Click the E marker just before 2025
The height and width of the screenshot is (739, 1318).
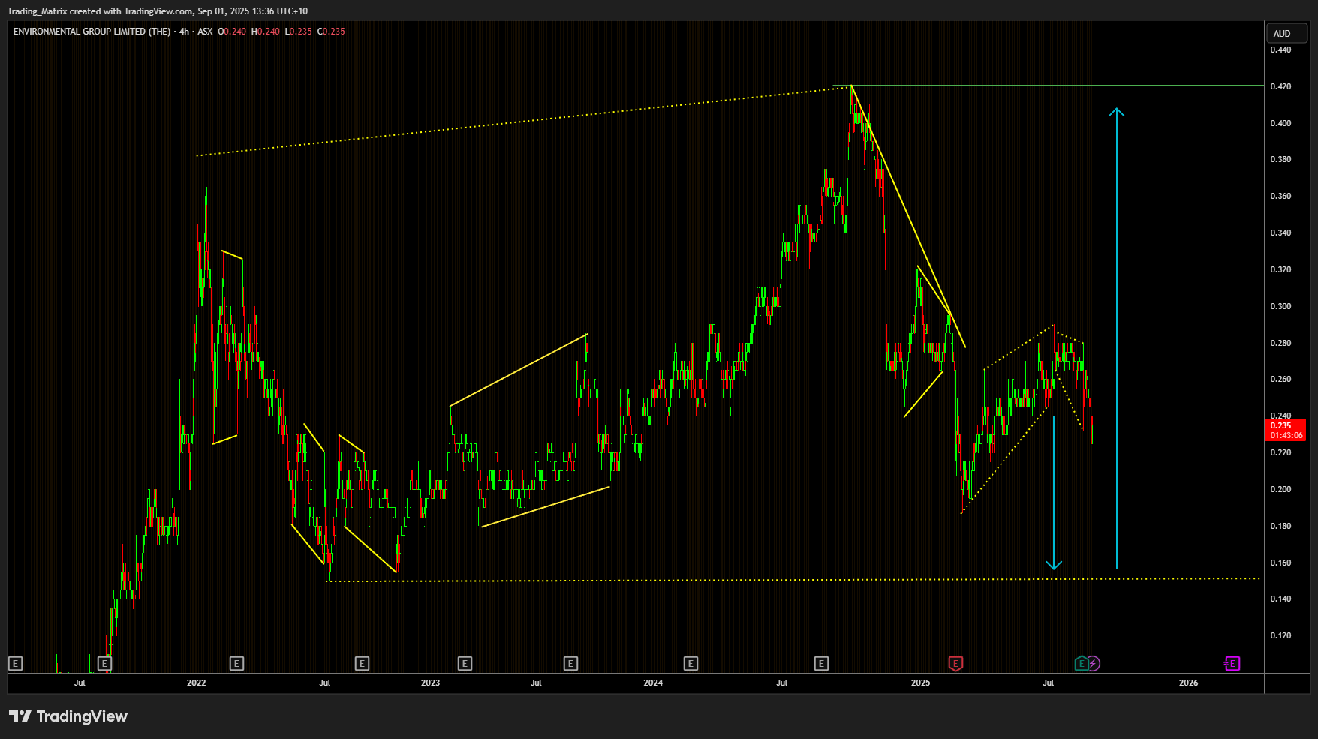821,663
